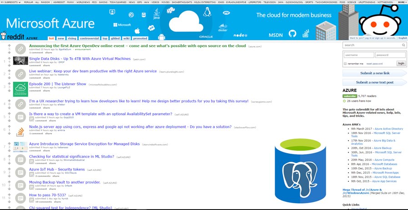
Task: Downvote the VM template AvailabilitySet post
Action: [x=10, y=120]
